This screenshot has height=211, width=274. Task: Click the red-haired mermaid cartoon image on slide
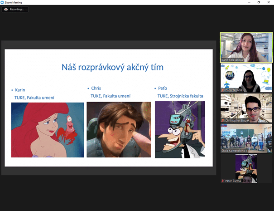pos(48,130)
